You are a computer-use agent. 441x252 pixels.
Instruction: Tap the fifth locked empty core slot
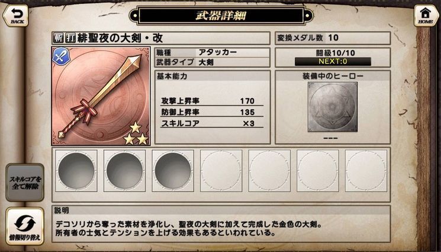[x=269, y=171]
